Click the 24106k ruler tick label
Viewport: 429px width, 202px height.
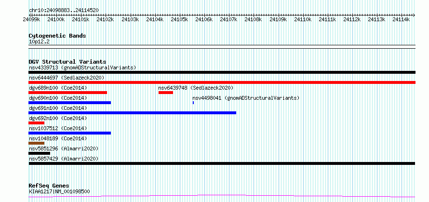point(204,19)
